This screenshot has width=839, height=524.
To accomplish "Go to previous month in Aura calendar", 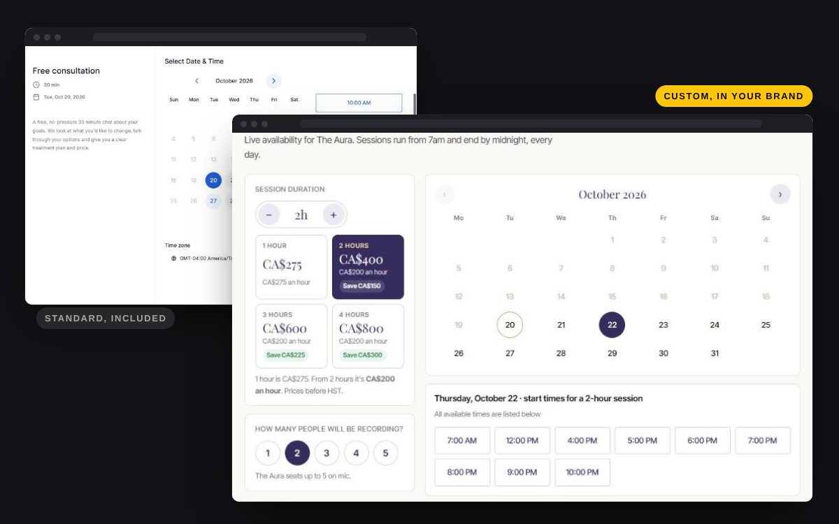I will tap(445, 194).
